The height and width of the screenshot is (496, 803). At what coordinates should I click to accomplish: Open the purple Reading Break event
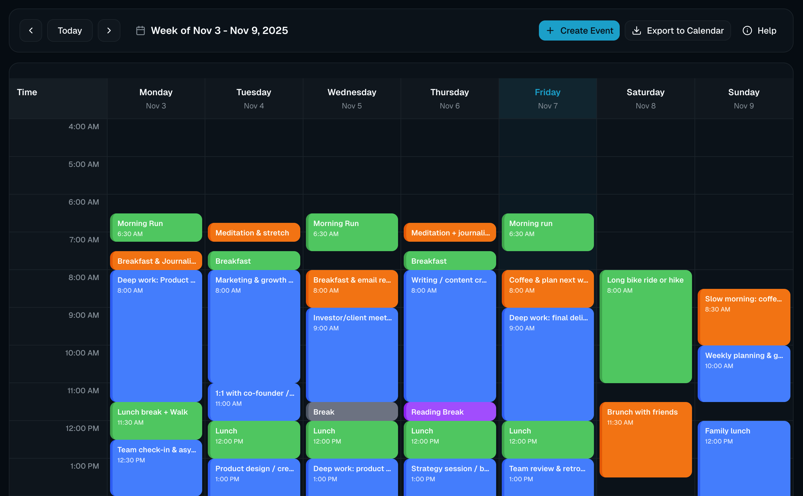tap(450, 411)
